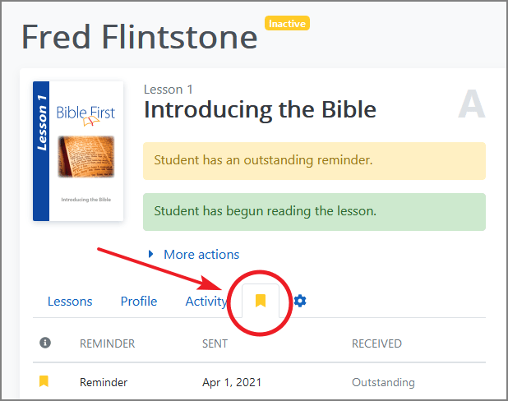
Task: Click the Outstanding status text
Action: (x=383, y=382)
